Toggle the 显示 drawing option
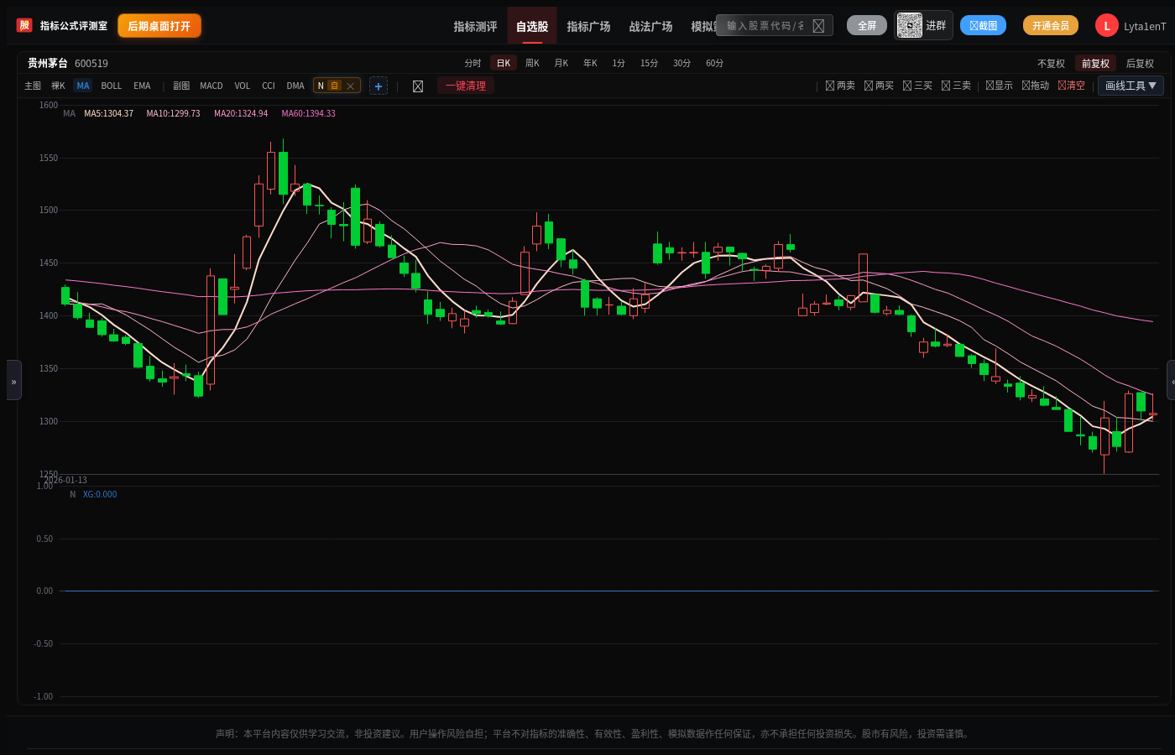This screenshot has height=755, width=1175. [999, 86]
